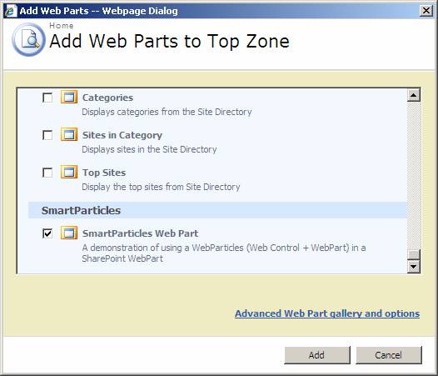The height and width of the screenshot is (376, 438).
Task: Uncheck the SmartParticles Web Part checkbox
Action: pos(47,233)
